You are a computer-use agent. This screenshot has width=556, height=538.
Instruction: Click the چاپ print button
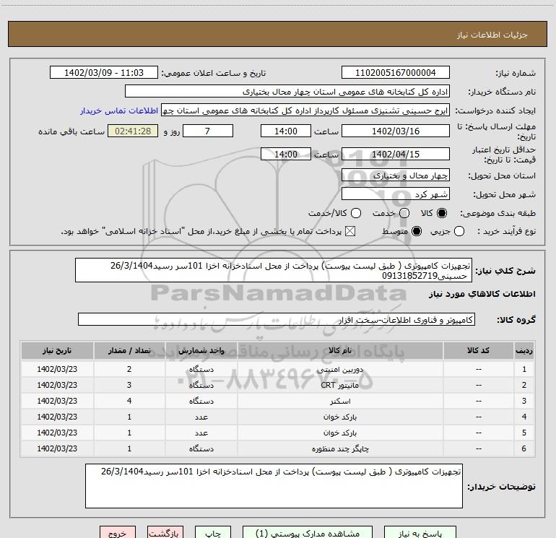[213, 532]
